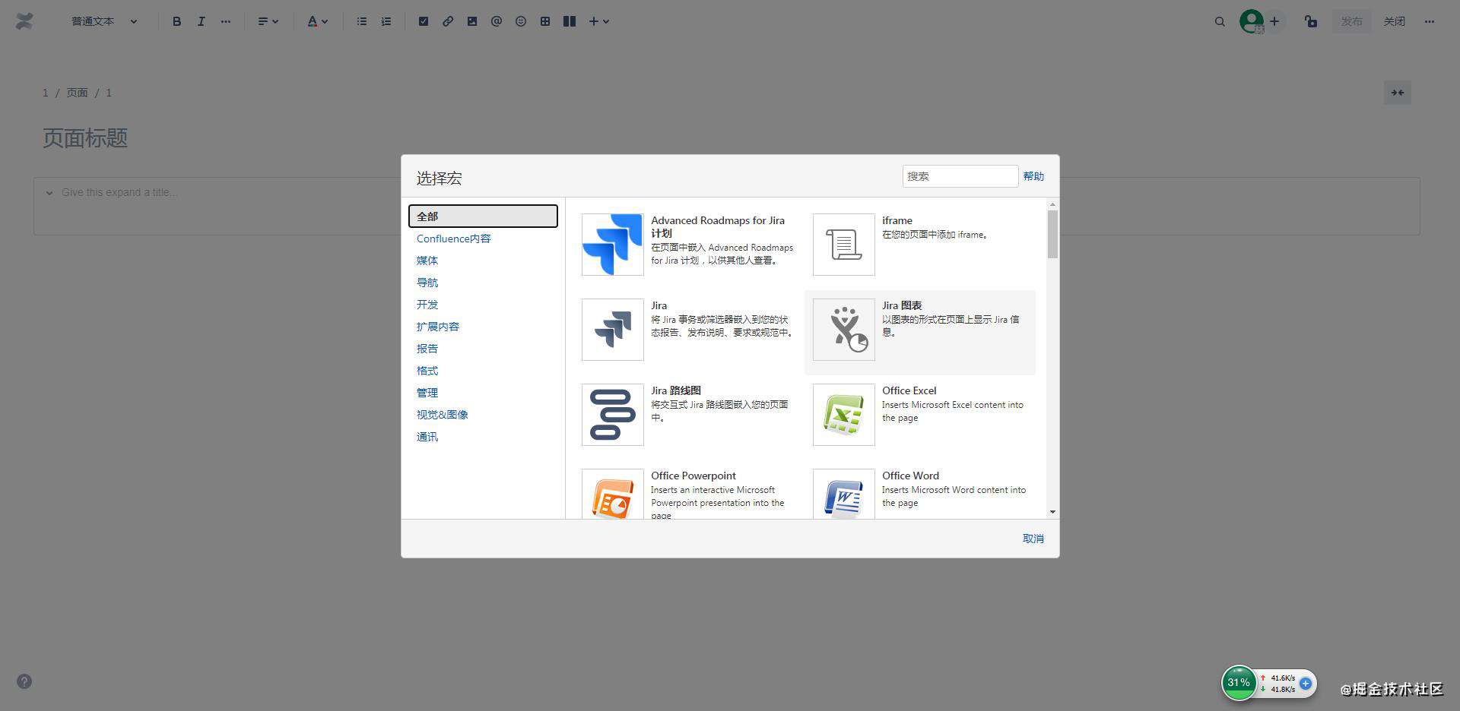Image resolution: width=1460 pixels, height=711 pixels.
Task: Open more text formatting options
Action: pos(225,21)
